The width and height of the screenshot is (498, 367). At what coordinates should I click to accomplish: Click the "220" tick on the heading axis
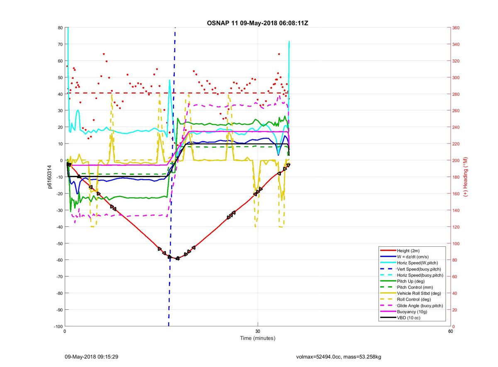pyautogui.click(x=457, y=144)
